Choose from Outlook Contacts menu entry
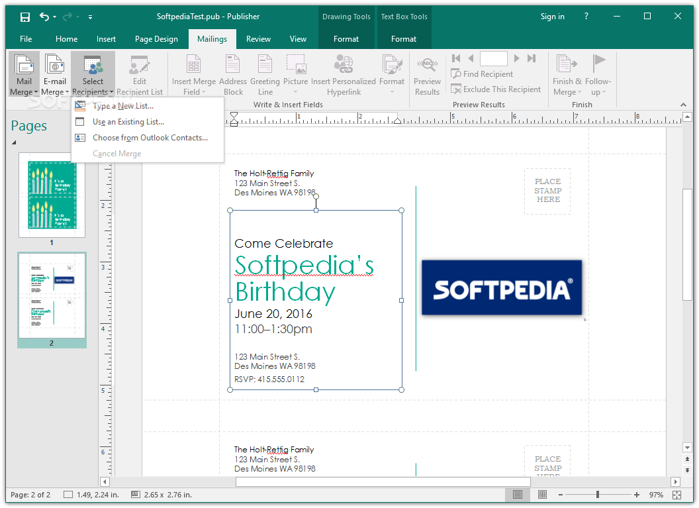 pos(148,138)
